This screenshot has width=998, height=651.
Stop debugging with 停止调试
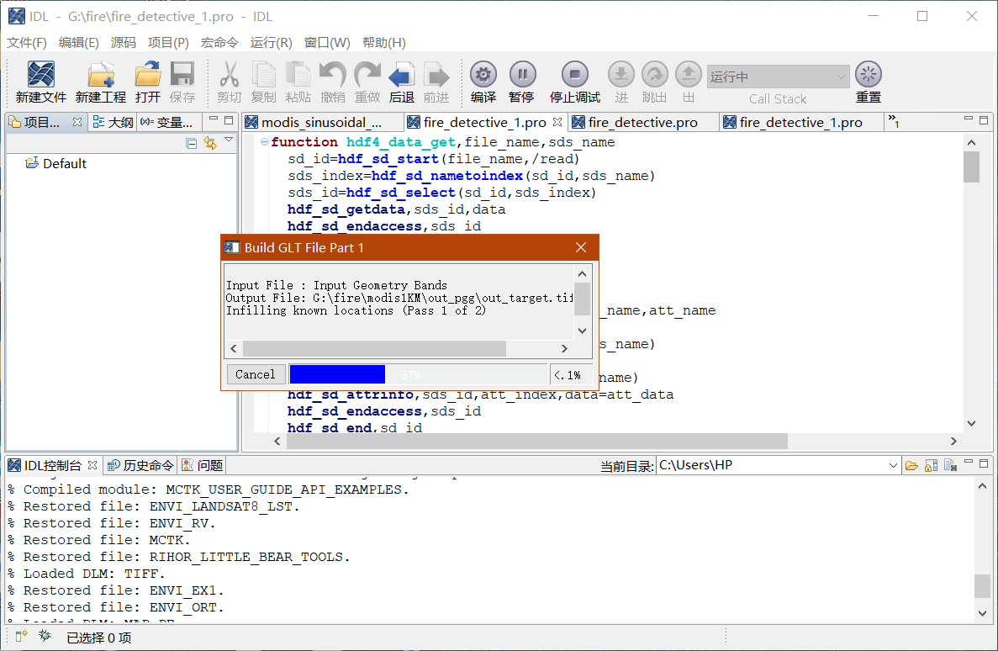(575, 82)
